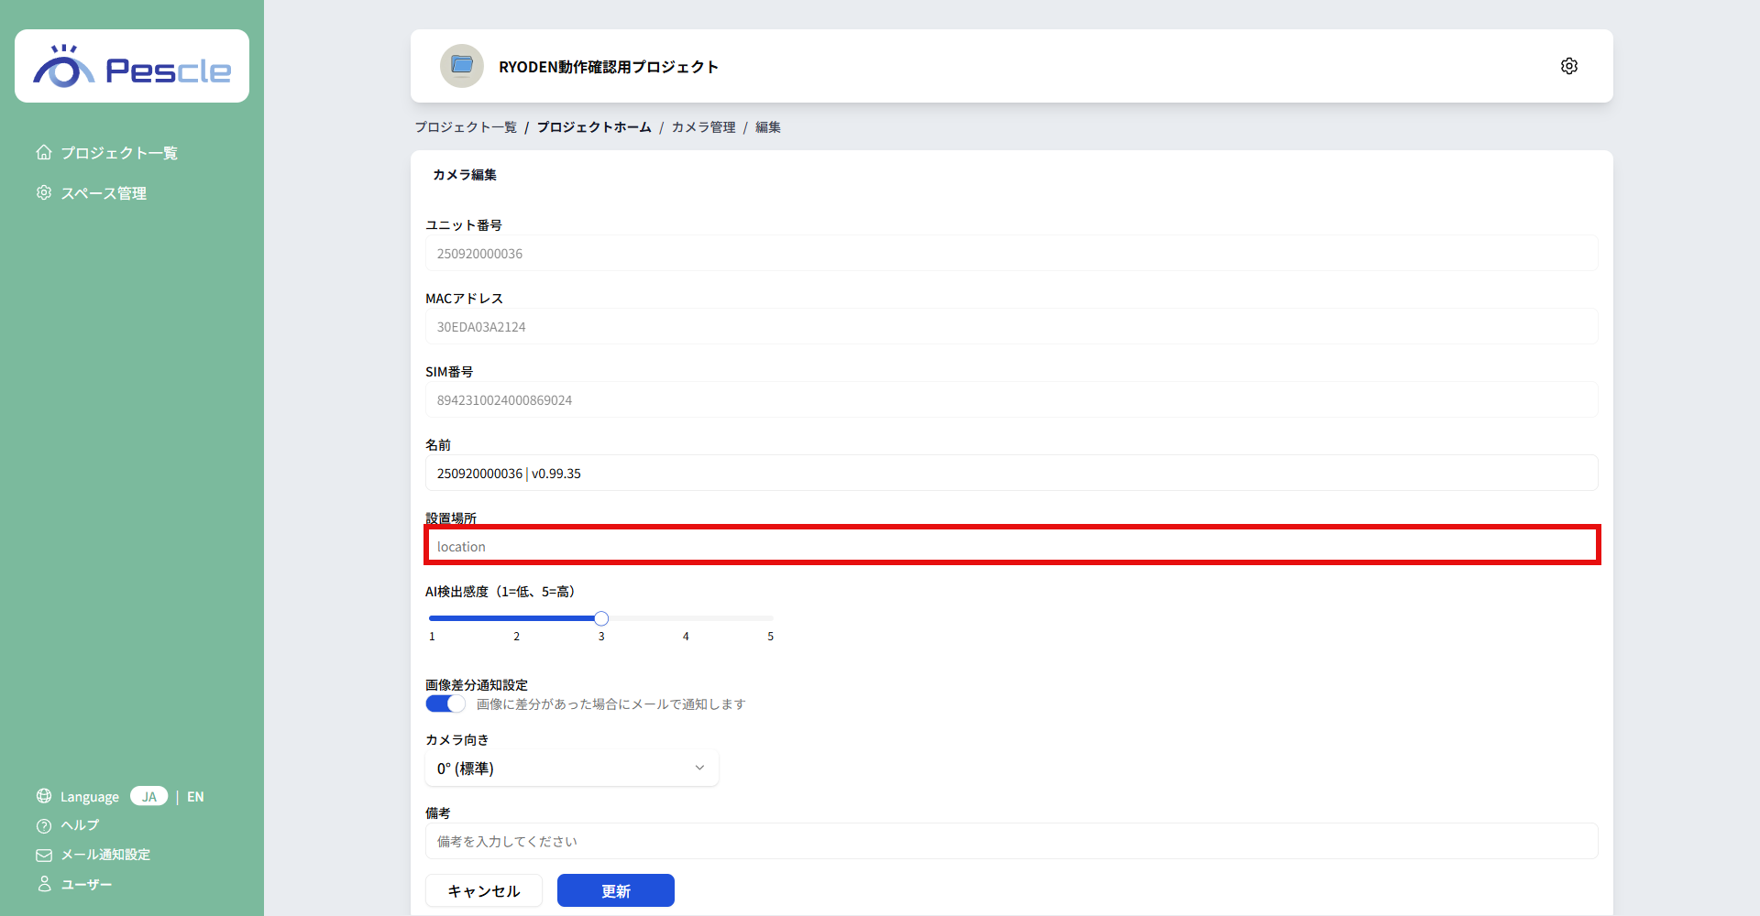The image size is (1760, 916).
Task: Click the settings gear at top right
Action: [x=1568, y=65]
